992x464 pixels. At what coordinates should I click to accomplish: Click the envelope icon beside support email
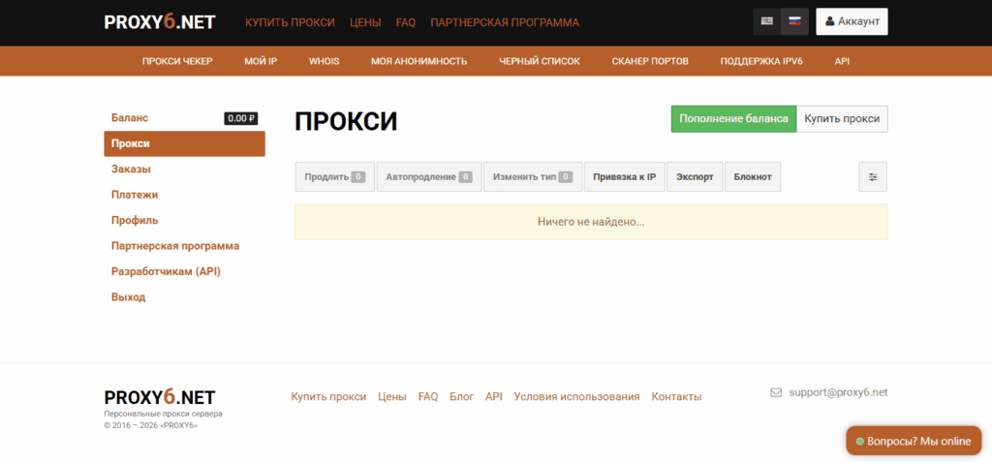coord(776,392)
